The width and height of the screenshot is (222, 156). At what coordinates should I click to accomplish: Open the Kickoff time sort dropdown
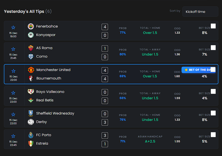tap(200, 12)
